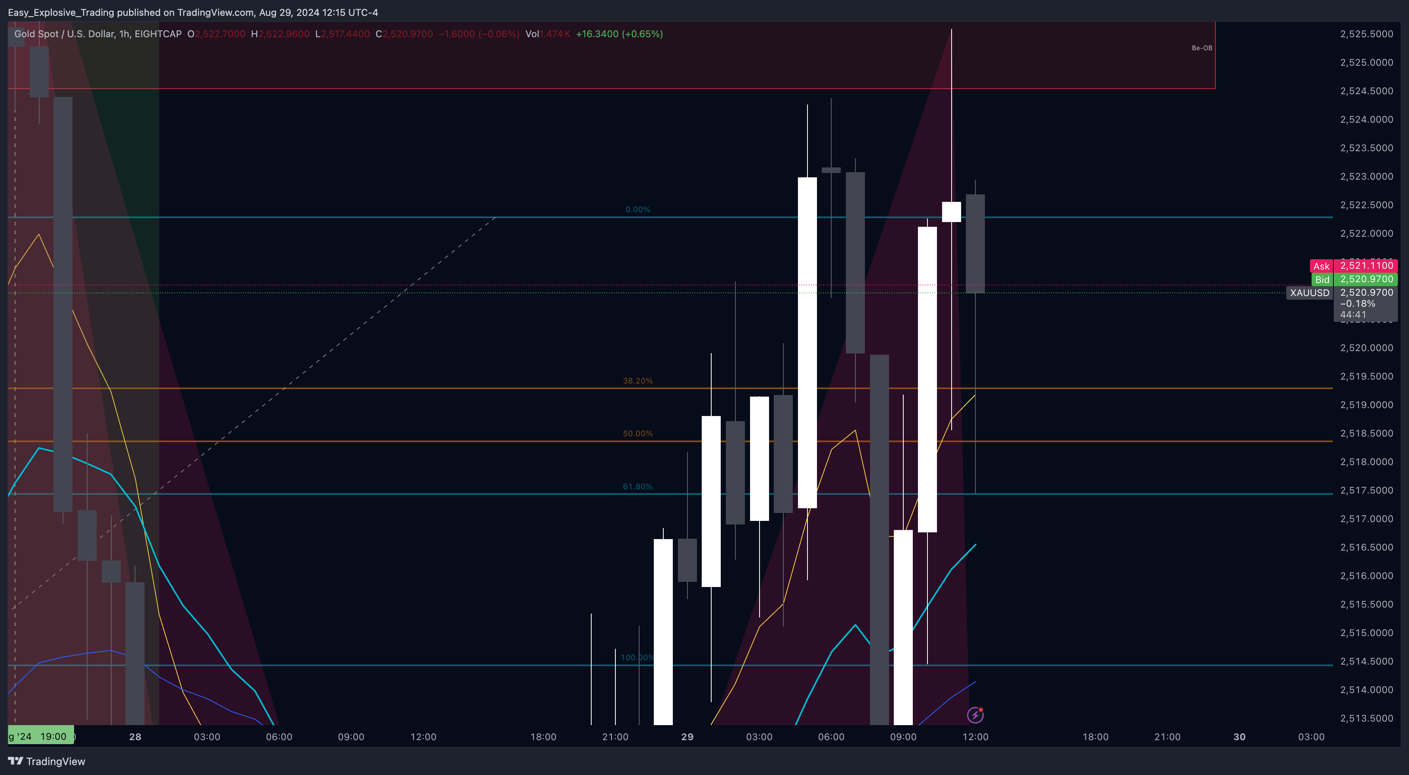The image size is (1409, 775).
Task: Click the +16.3400 (+0.65%) change value
Action: 619,34
